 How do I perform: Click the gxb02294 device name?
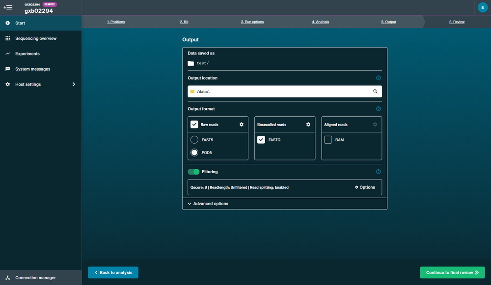(39, 11)
